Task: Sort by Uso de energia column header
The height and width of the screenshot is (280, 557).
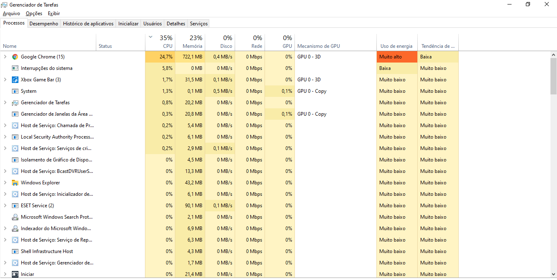Action: coord(397,42)
